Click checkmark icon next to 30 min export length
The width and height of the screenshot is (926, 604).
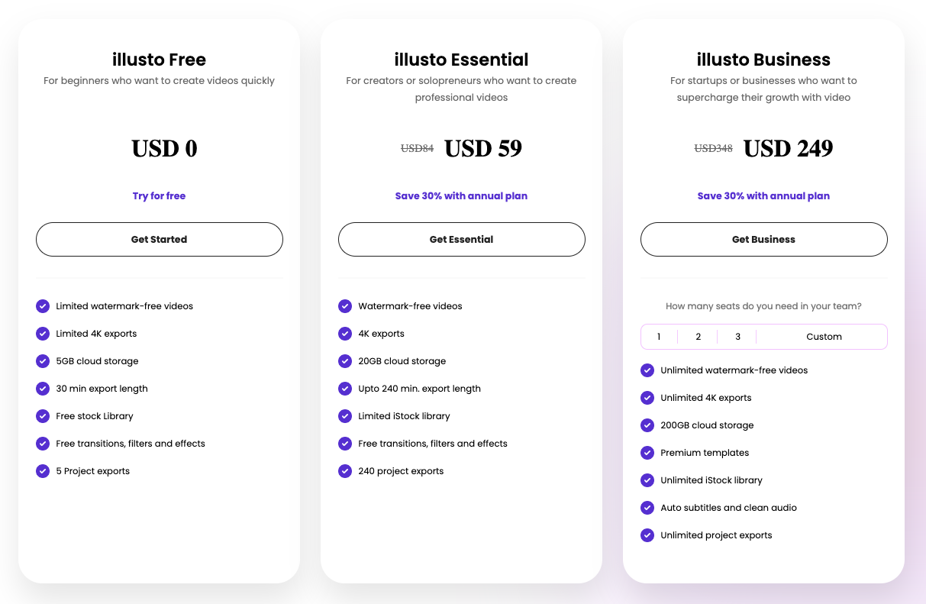coord(43,389)
